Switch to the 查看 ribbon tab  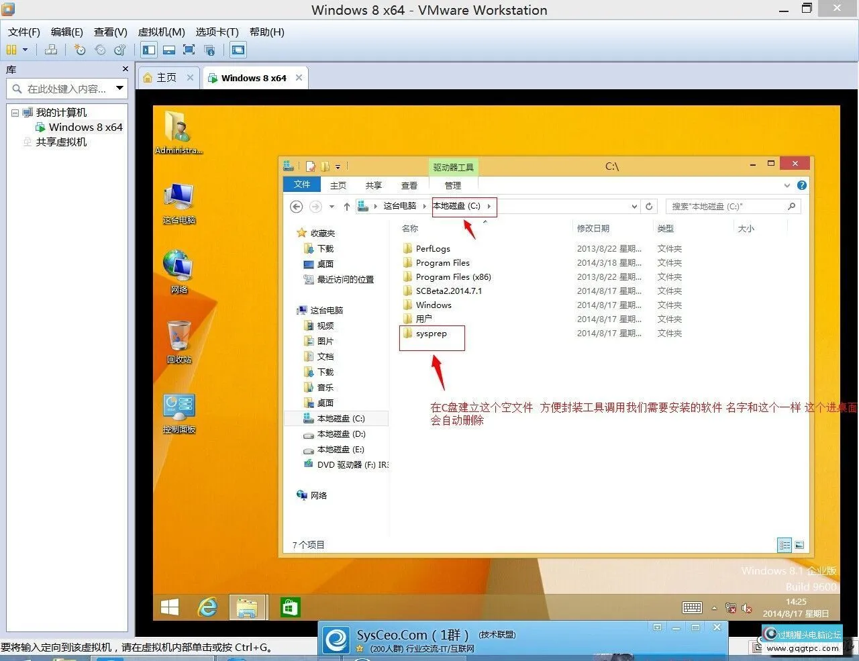409,185
